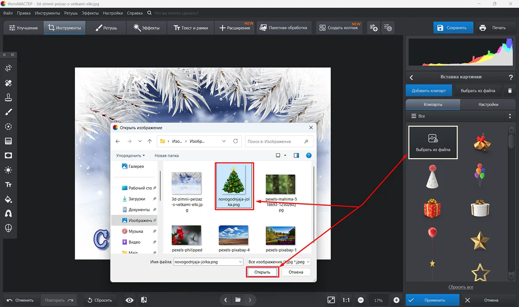Select the text tool in left toolbar
The width and height of the screenshot is (519, 307).
click(8, 185)
